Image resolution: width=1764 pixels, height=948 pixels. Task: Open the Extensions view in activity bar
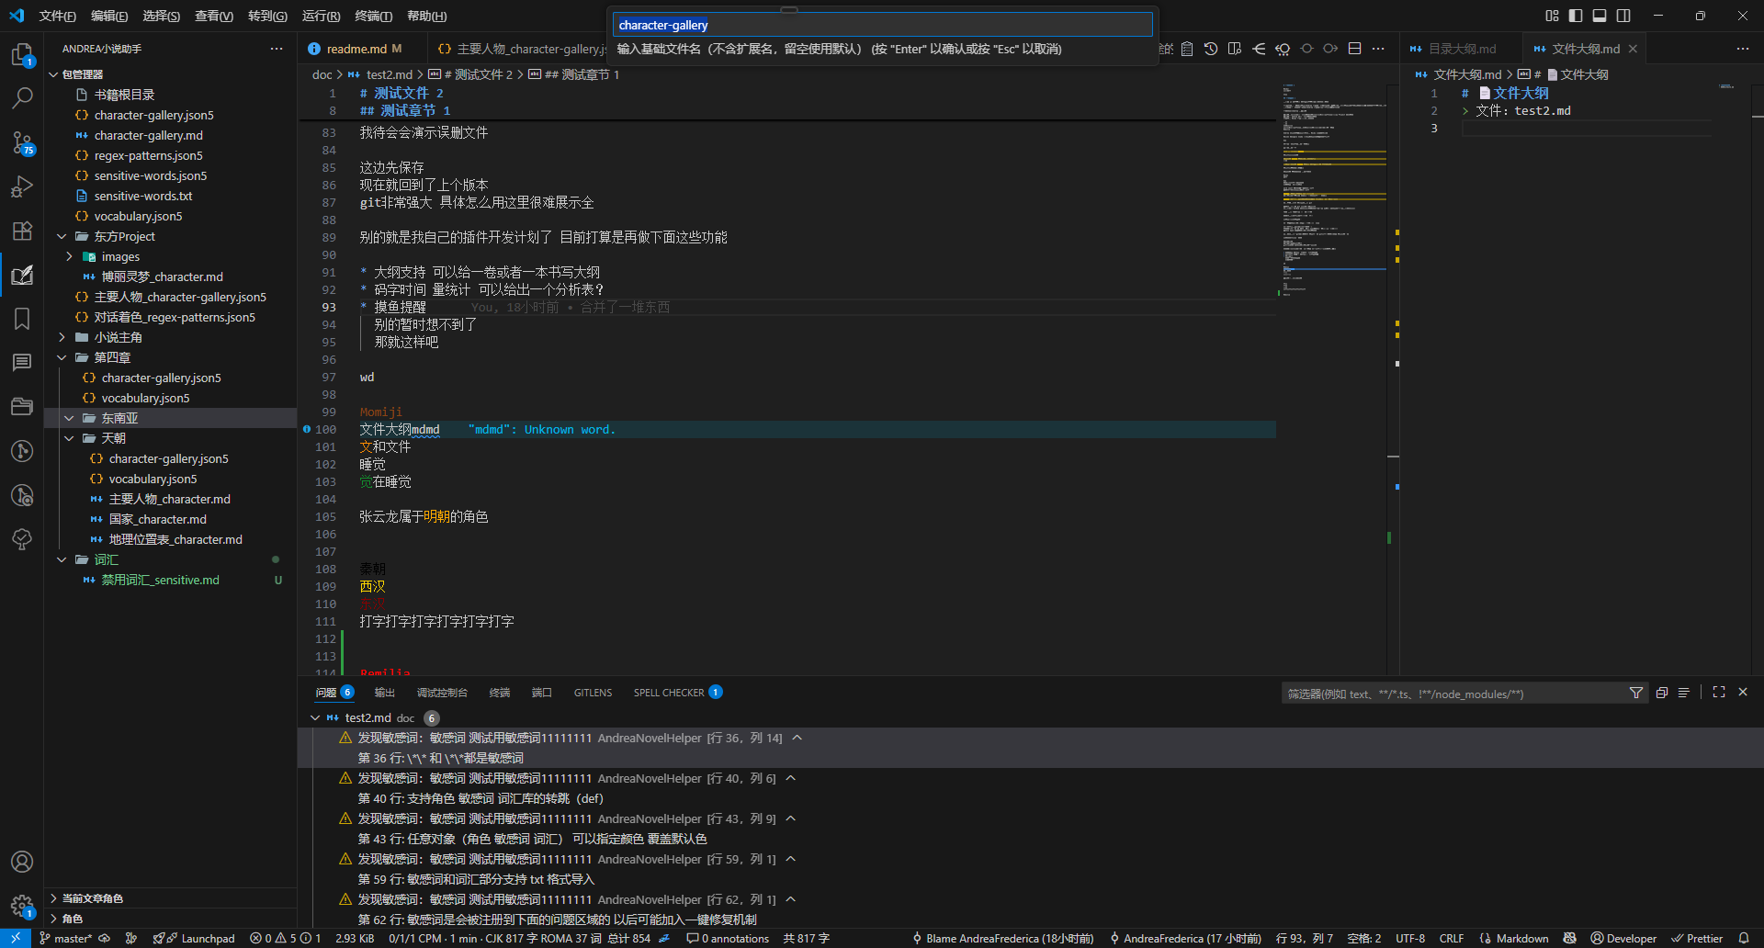[x=22, y=231]
